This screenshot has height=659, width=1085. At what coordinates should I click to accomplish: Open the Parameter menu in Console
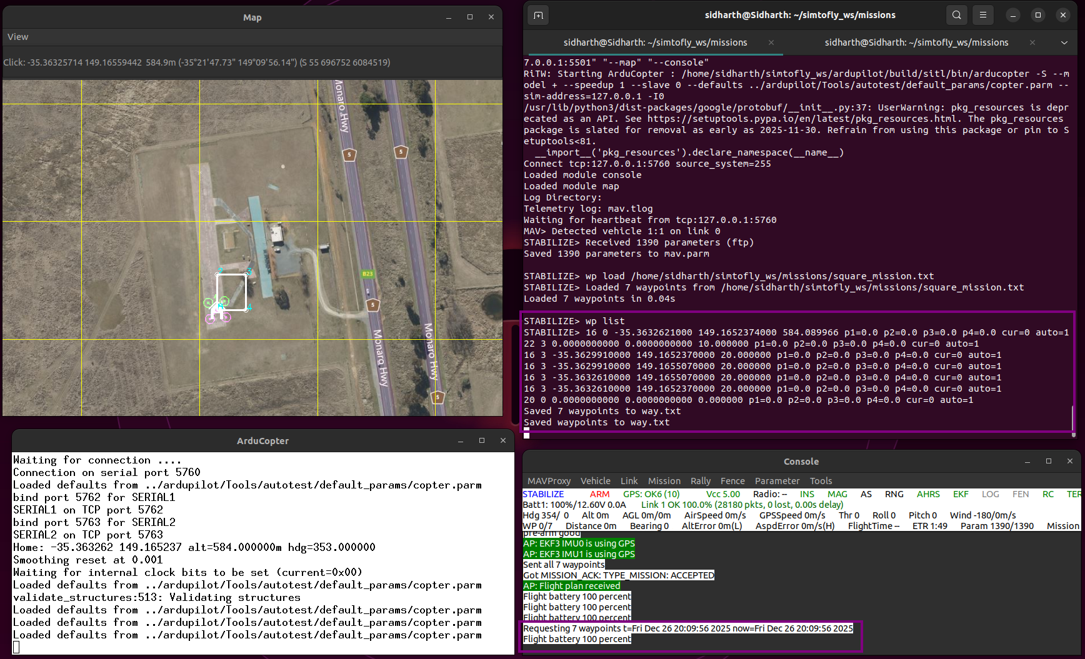tap(777, 481)
